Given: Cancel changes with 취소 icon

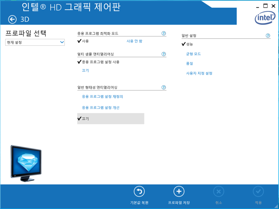Looking at the screenshot, I should (x=219, y=191).
